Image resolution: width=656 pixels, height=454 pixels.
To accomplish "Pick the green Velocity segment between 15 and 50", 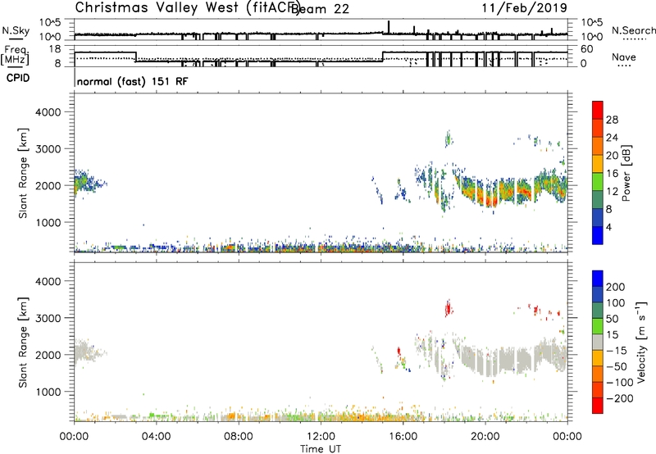I will pyautogui.click(x=598, y=326).
